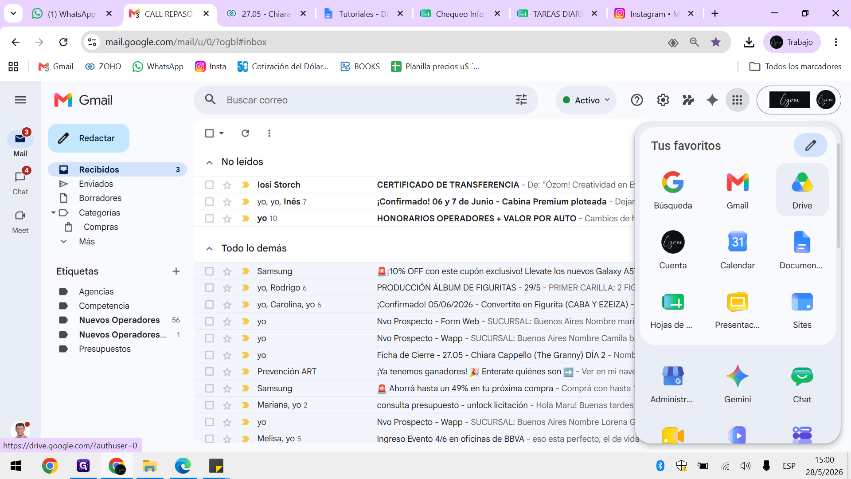Close the Google apps grid launcher
Screen dimensions: 851x479
(x=737, y=100)
